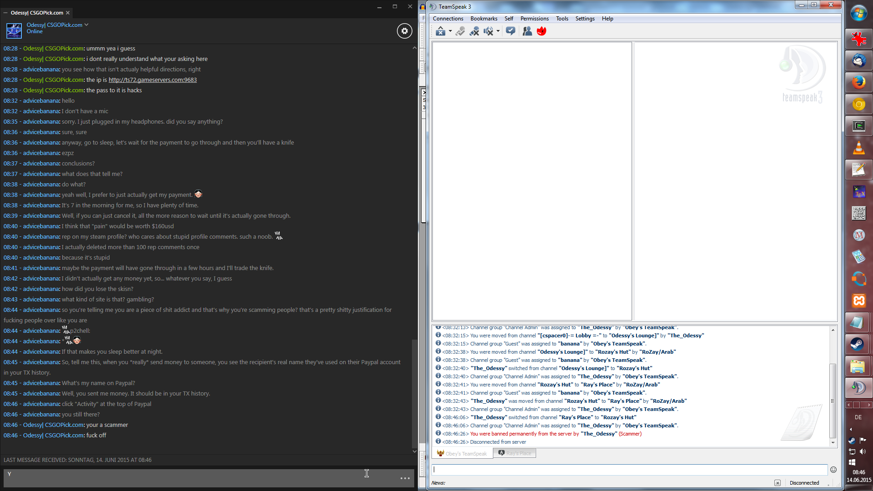Viewport: 873px width, 491px height.
Task: Expand the away status dropdown arrow
Action: (x=450, y=31)
